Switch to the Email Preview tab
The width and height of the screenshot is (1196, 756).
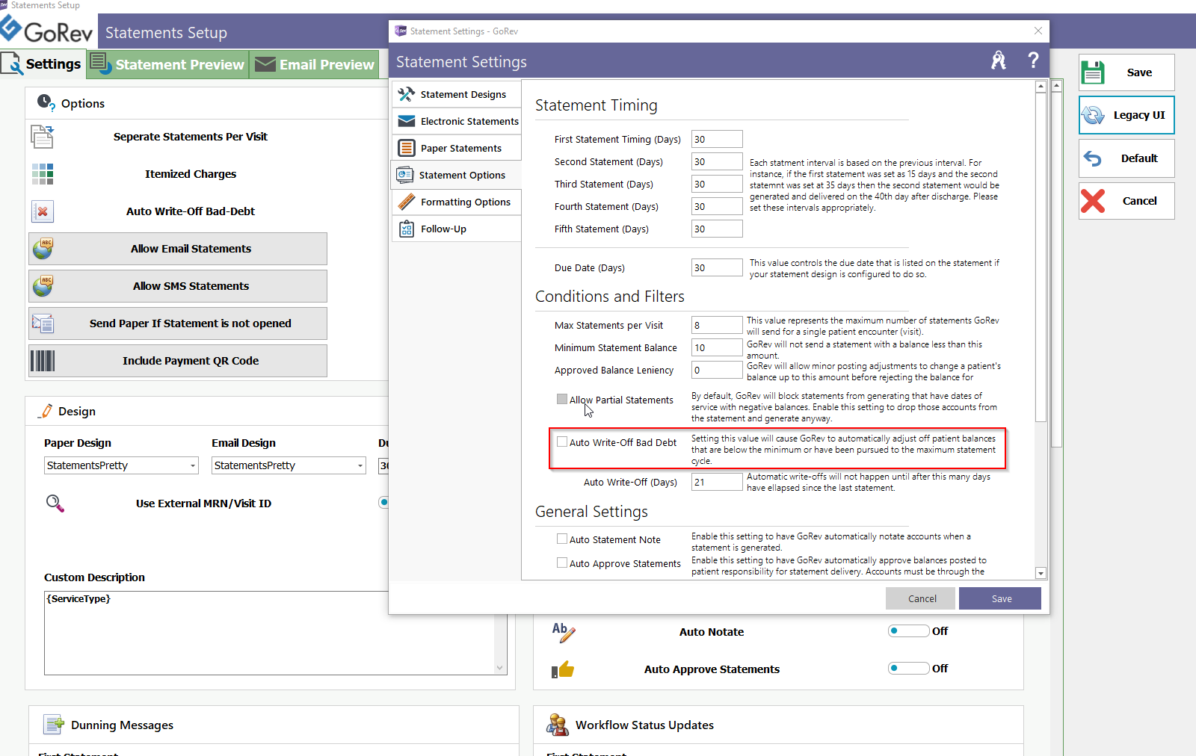[315, 64]
